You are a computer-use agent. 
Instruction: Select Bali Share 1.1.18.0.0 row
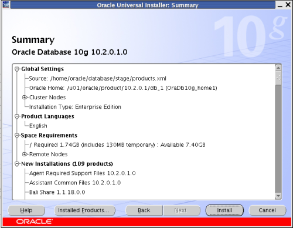(x=57, y=192)
